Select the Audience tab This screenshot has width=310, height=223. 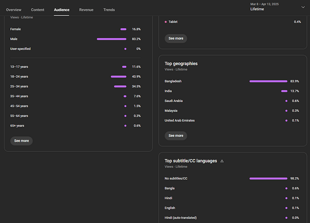point(62,10)
